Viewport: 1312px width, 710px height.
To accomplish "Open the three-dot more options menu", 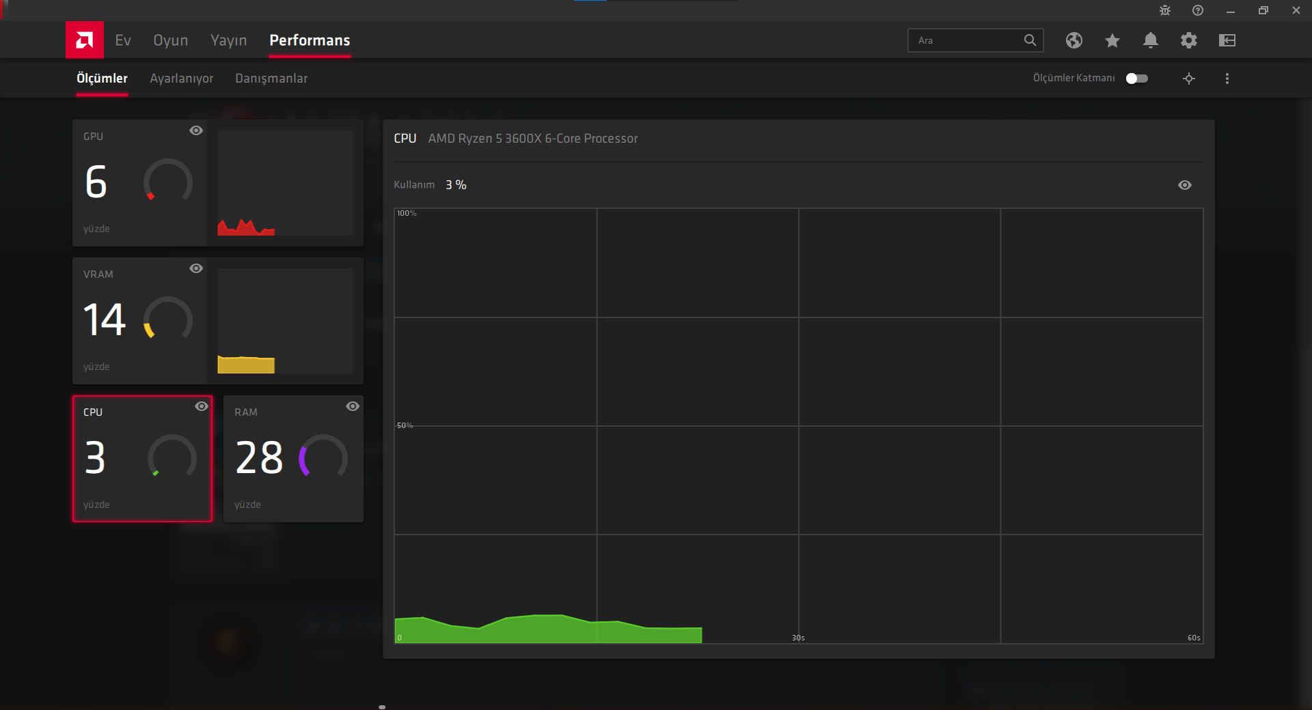I will [x=1227, y=79].
